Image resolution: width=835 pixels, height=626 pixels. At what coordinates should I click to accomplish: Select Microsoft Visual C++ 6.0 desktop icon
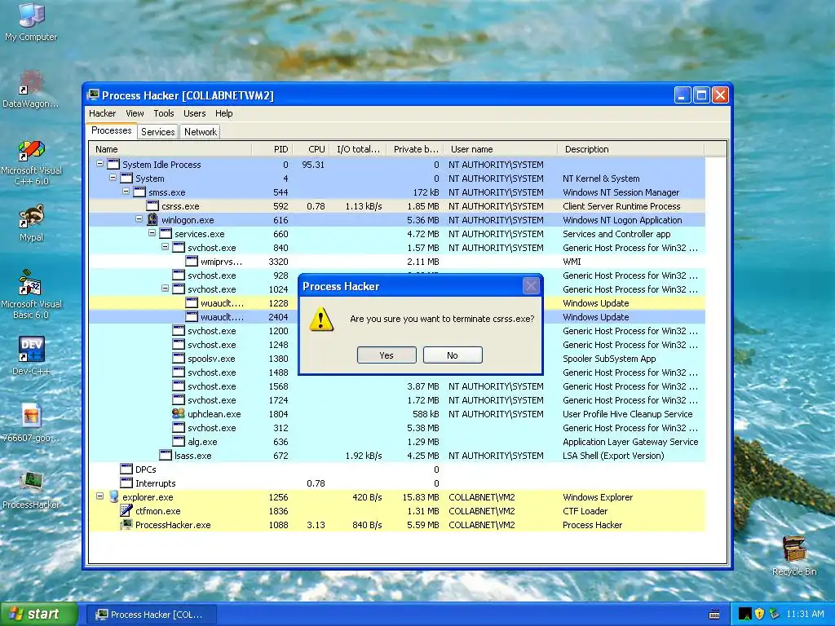tap(31, 162)
